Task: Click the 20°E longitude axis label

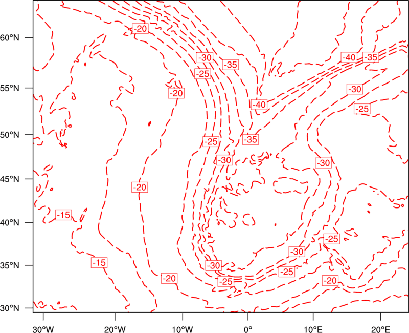Action: [380, 329]
